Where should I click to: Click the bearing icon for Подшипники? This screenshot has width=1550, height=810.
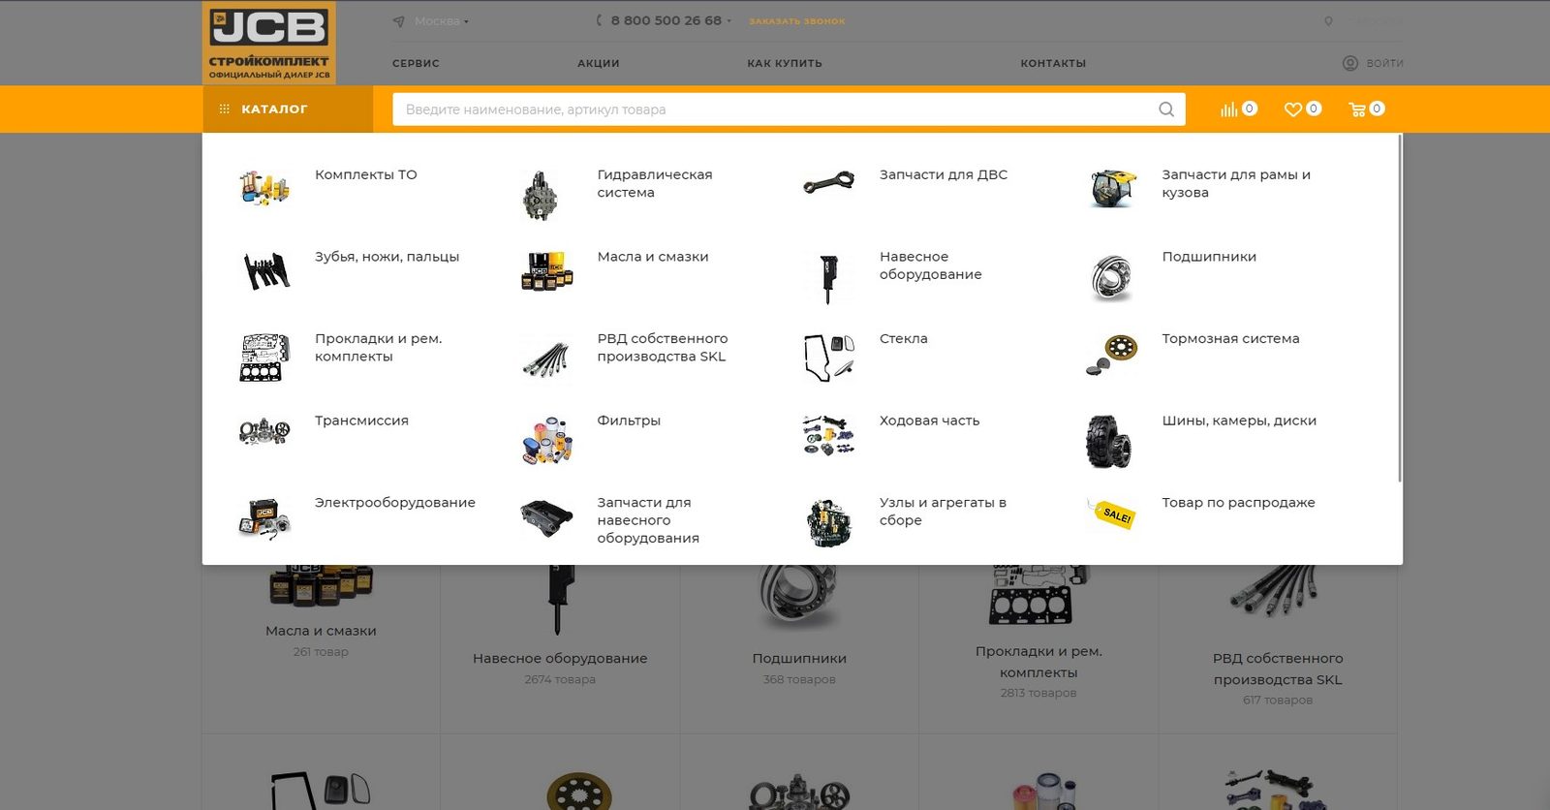coord(1111,277)
